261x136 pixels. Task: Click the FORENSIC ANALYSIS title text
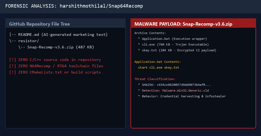(x=74, y=6)
